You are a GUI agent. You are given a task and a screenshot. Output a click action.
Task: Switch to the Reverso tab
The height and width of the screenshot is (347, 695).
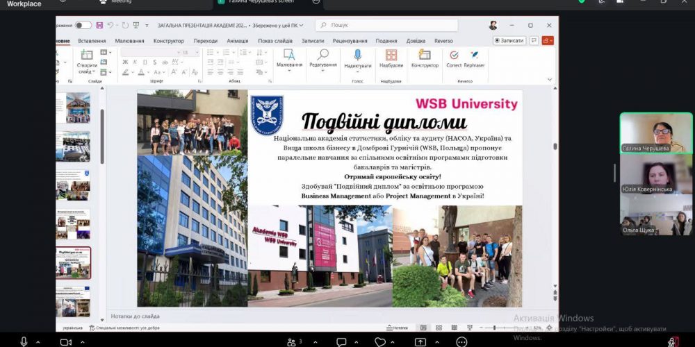443,41
